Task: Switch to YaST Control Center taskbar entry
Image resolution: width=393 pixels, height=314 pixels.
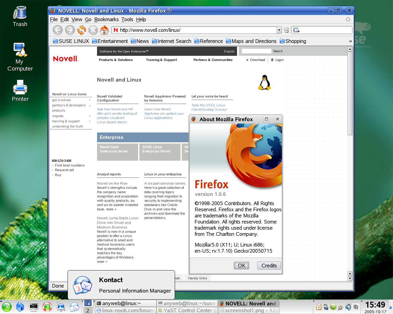Action: pyautogui.click(x=187, y=310)
